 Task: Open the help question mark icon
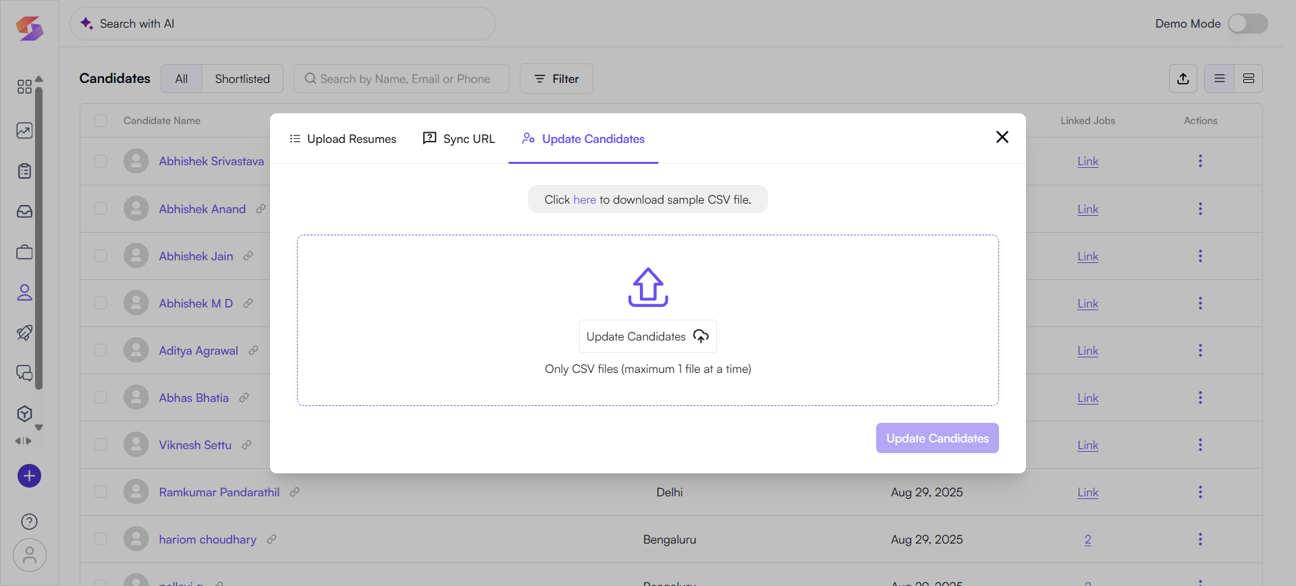point(29,521)
